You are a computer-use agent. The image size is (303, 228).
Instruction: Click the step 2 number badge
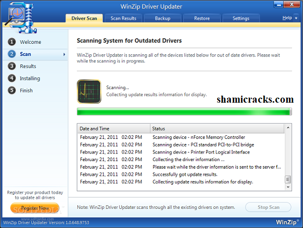(12, 54)
